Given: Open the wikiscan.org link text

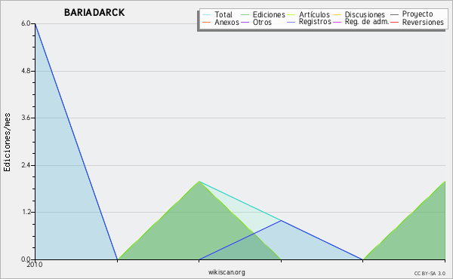Looking at the screenshot, I should pos(226,272).
